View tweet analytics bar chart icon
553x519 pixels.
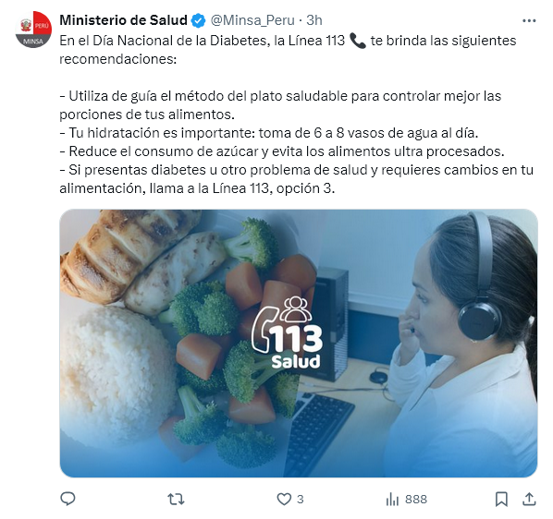click(392, 499)
